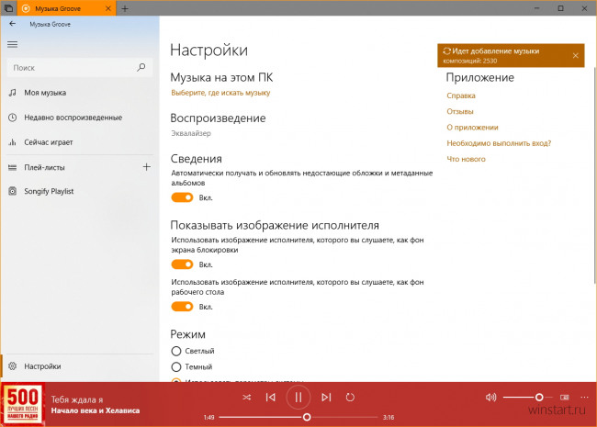The height and width of the screenshot is (427, 597).
Task: Click the tab sets icon in title bar
Action: click(x=8, y=8)
